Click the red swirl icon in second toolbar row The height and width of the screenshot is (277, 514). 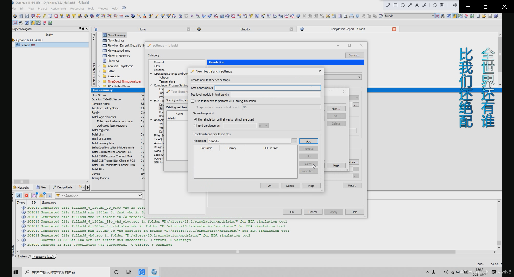[44, 23]
